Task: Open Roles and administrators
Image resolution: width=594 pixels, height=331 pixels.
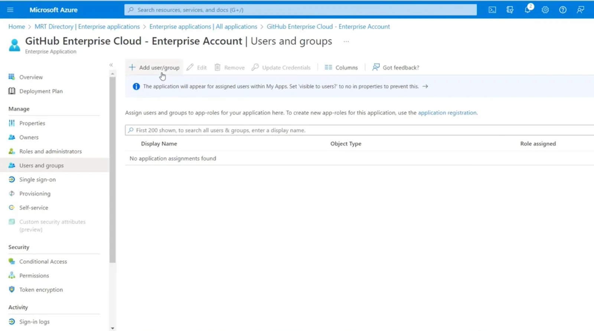Action: [x=50, y=151]
